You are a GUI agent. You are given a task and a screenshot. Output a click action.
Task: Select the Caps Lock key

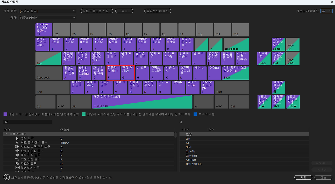point(49,73)
